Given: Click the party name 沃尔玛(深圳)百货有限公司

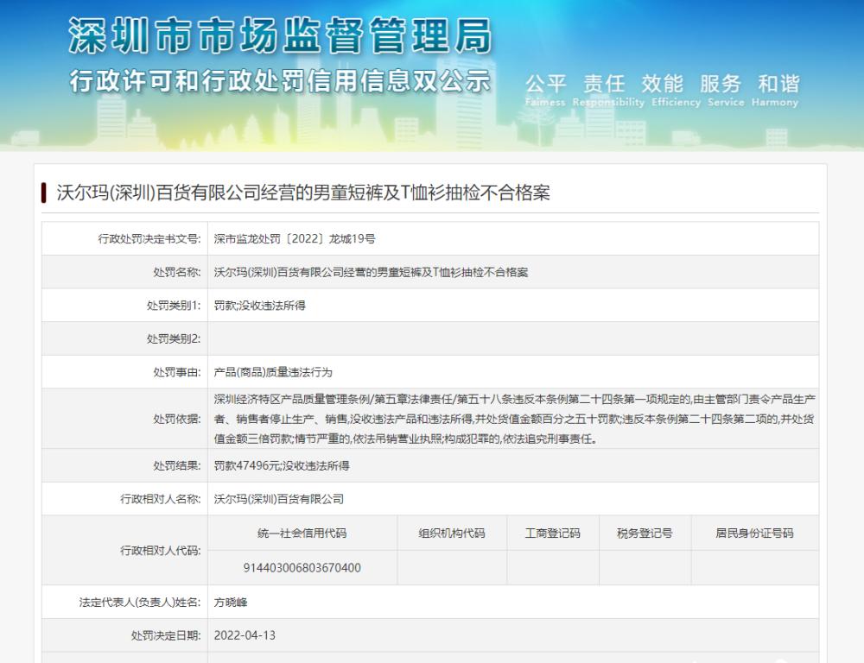Looking at the screenshot, I should [x=279, y=499].
